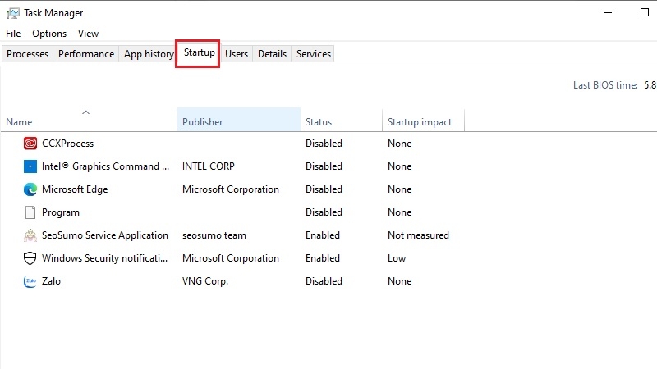Click Windows Security's Enabled status
657x369 pixels.
[323, 258]
